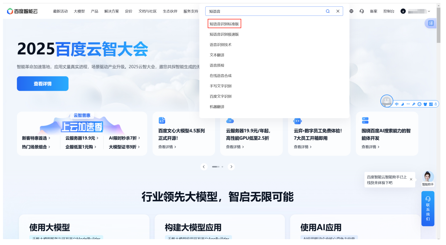This screenshot has height=245, width=446.
Task: Select suggestion 语音识别技术
Action: [221, 44]
